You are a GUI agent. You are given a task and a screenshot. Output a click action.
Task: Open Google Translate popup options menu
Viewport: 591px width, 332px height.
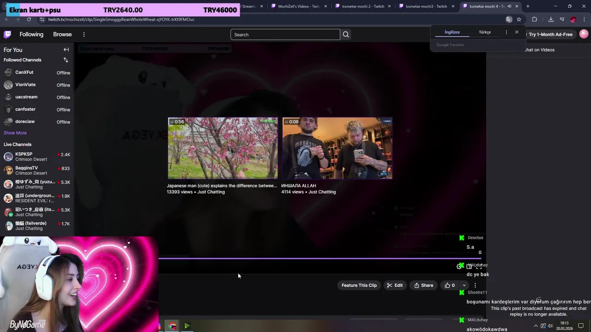[x=507, y=32]
